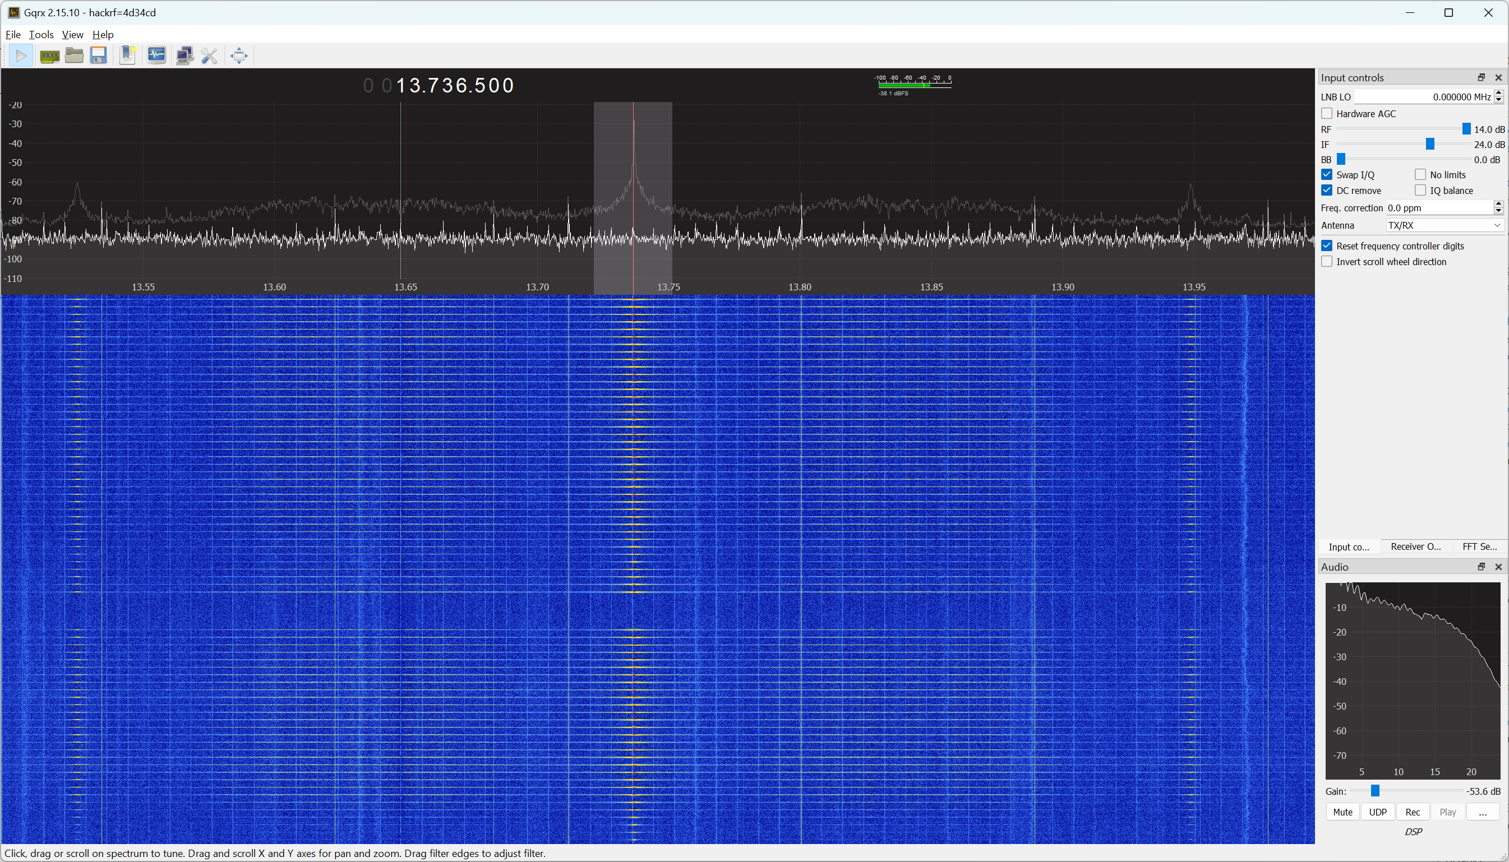Image resolution: width=1509 pixels, height=862 pixels.
Task: Enable Invert scroll wheel direction checkbox
Action: 1327,262
